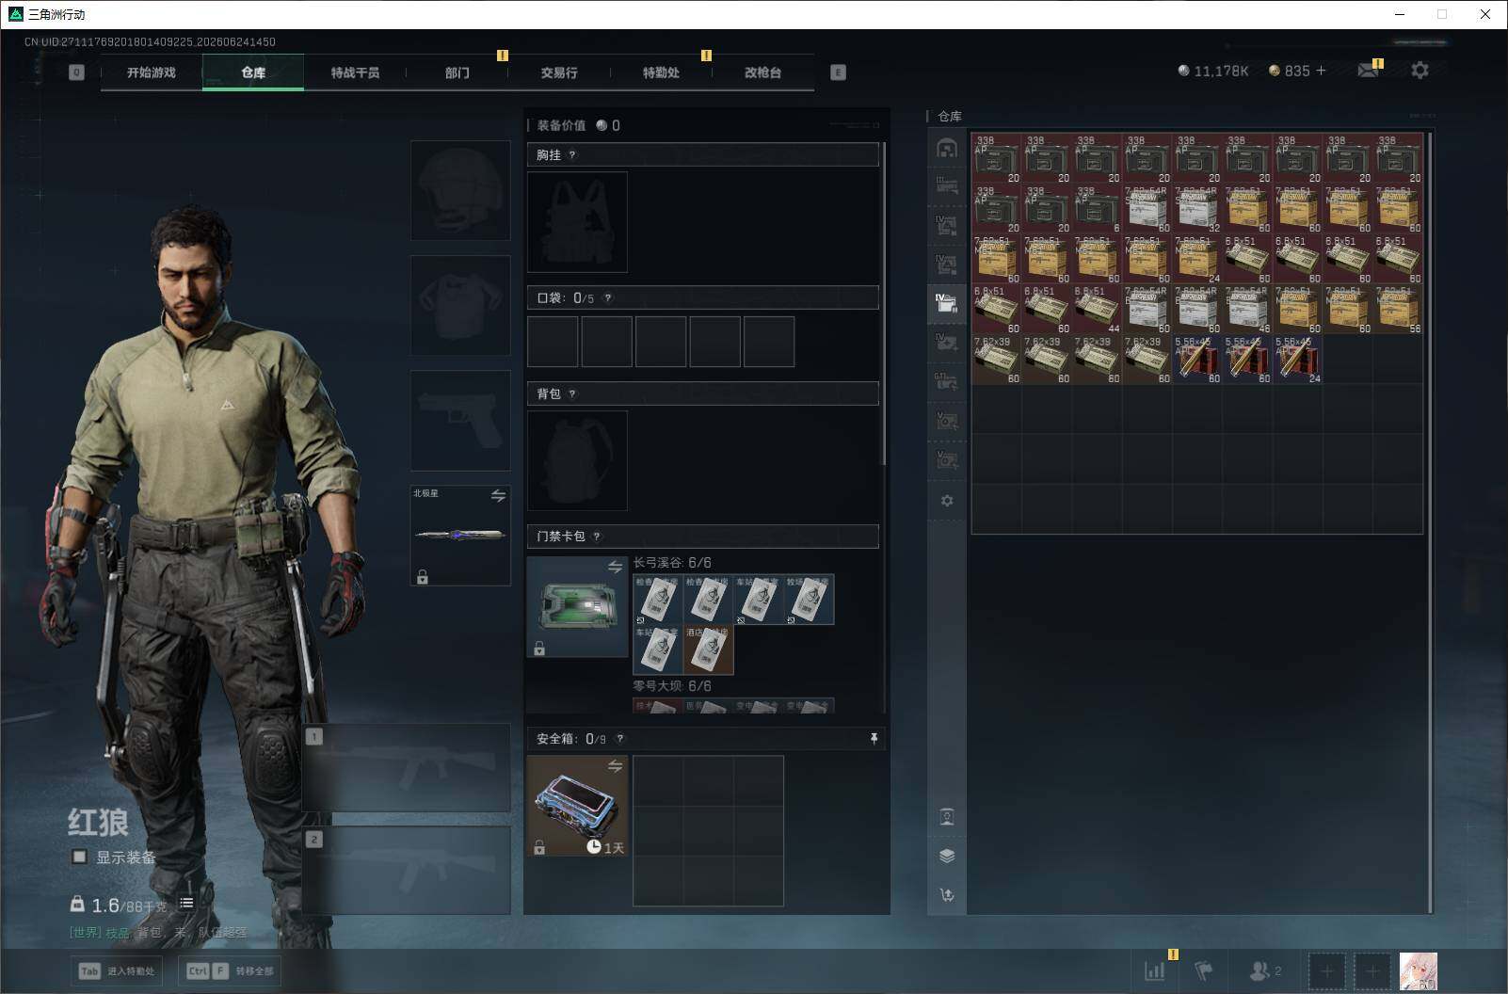Screen dimensions: 1508x994
Task: Select the empty backpack slot
Action: pyautogui.click(x=577, y=460)
